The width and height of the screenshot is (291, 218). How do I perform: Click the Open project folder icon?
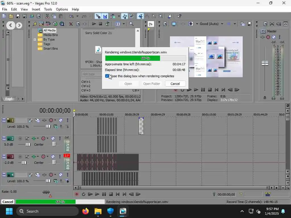click(11, 16)
